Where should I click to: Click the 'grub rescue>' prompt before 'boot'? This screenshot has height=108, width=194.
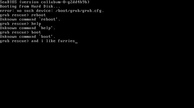[x=14, y=32]
